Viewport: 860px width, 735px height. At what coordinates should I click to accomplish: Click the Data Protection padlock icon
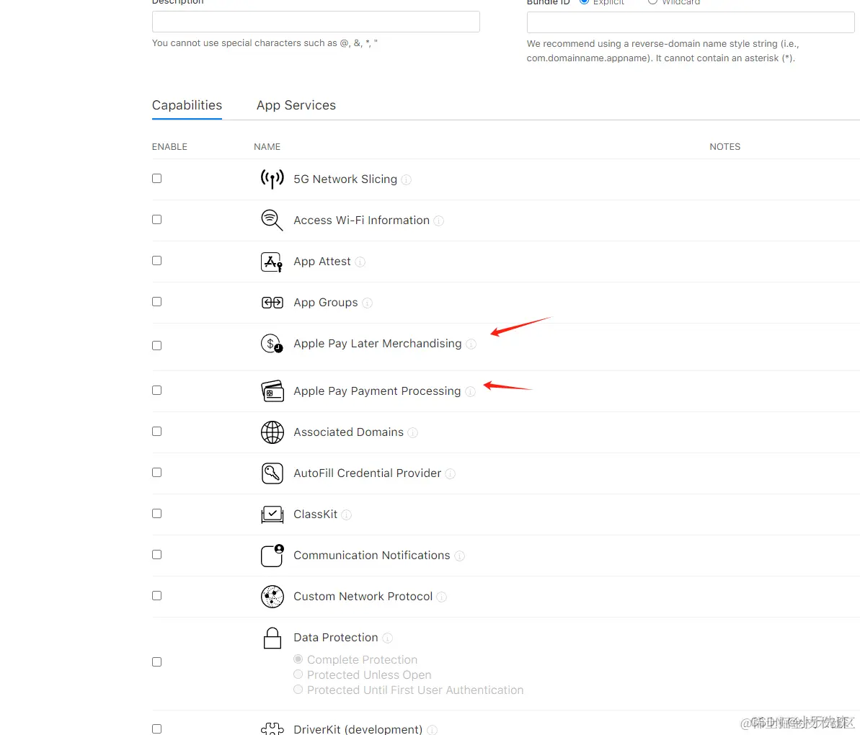click(x=272, y=638)
